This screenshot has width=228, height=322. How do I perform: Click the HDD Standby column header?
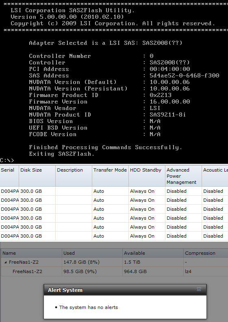(147, 176)
